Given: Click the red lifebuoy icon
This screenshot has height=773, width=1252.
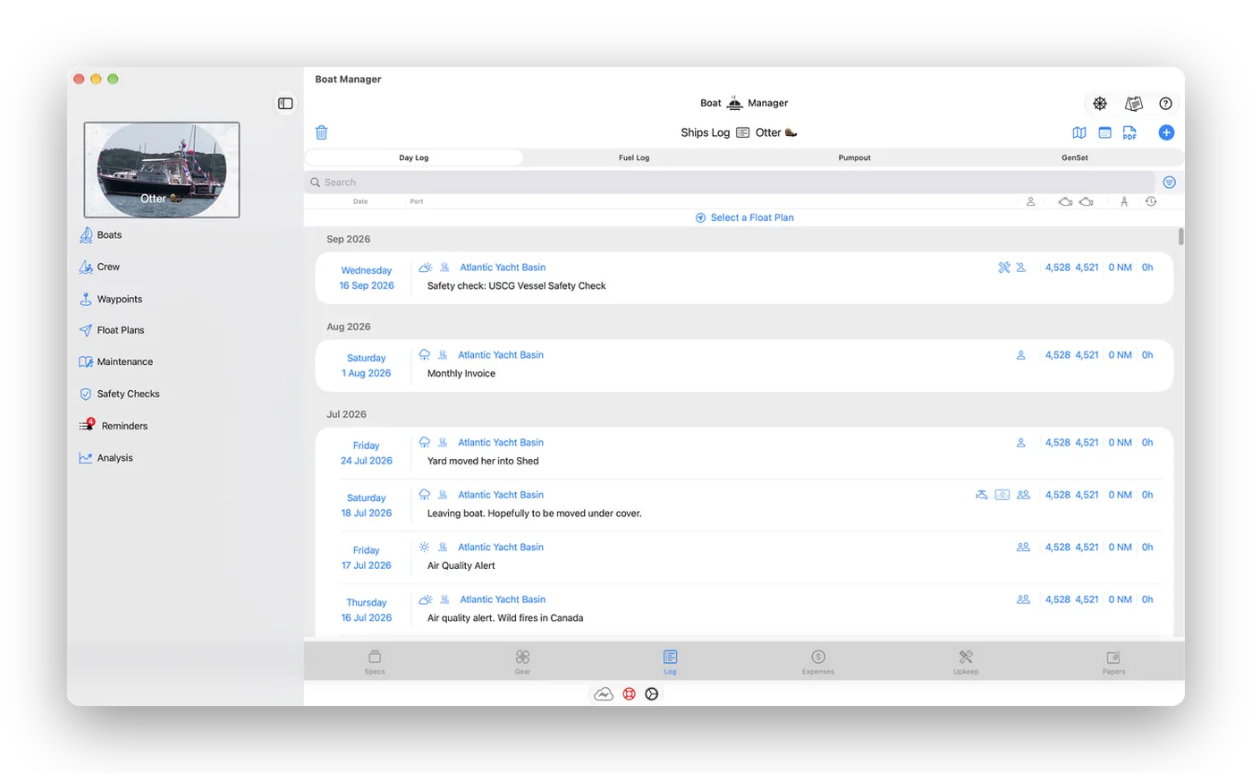Looking at the screenshot, I should point(629,694).
